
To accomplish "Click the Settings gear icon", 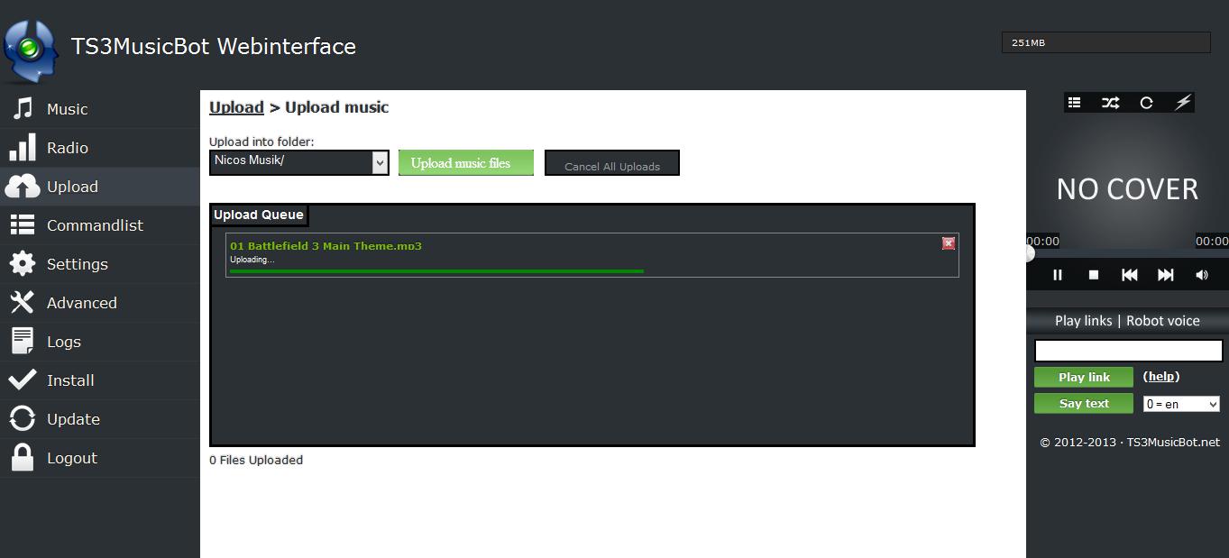I will point(23,263).
